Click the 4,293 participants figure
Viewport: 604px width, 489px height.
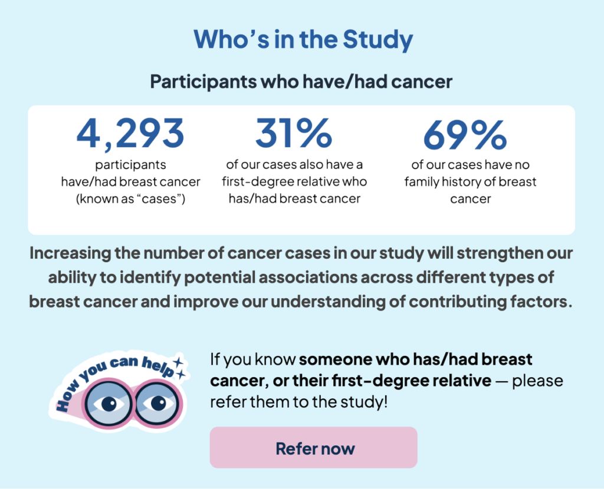pyautogui.click(x=130, y=134)
